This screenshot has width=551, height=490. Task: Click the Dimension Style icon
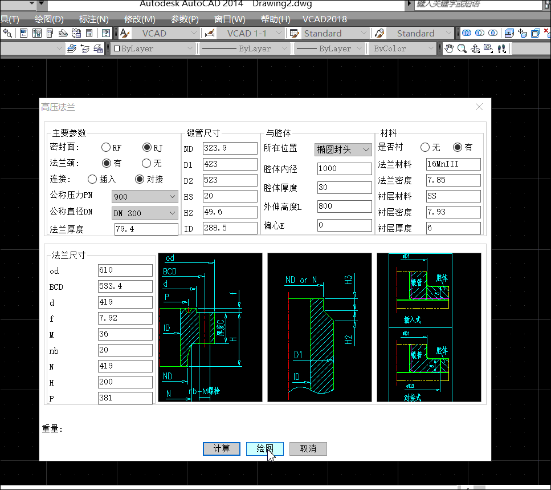point(209,33)
